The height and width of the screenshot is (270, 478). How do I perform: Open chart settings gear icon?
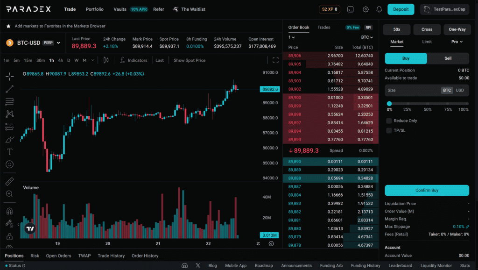point(271,244)
